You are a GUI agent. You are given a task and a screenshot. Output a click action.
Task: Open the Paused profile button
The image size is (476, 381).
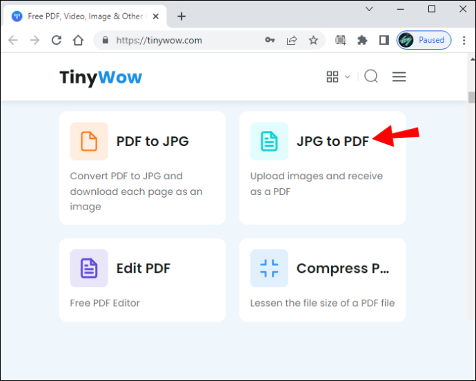(424, 40)
